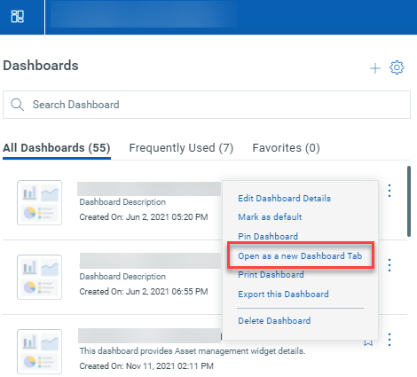Click the search magnifier icon
The width and height of the screenshot is (417, 377).
point(17,105)
